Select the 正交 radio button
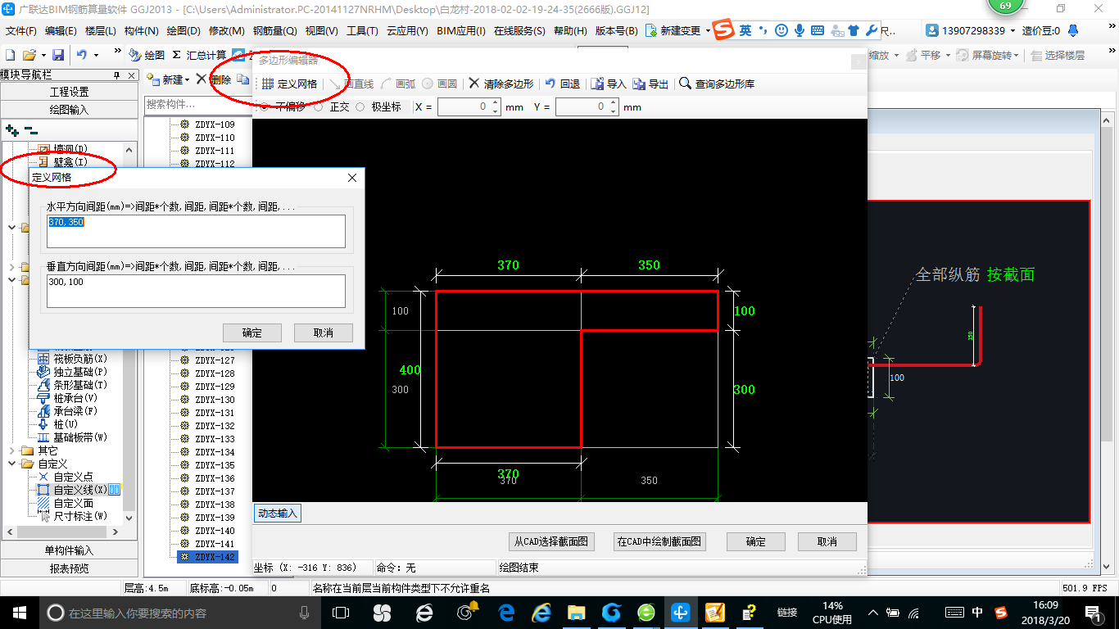 pyautogui.click(x=319, y=106)
